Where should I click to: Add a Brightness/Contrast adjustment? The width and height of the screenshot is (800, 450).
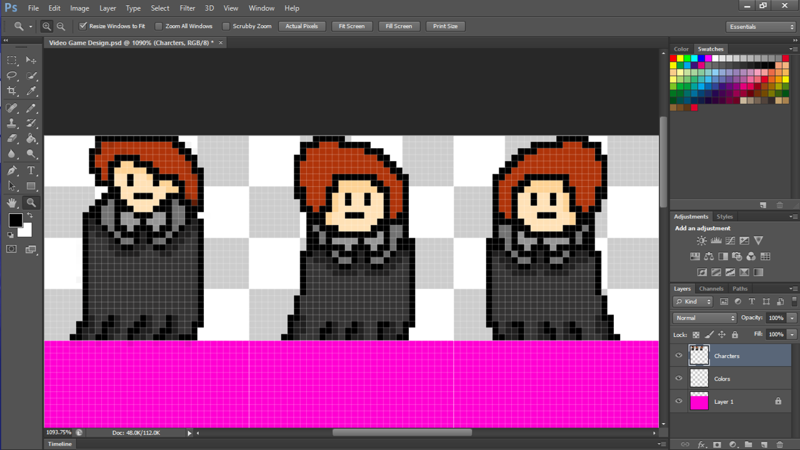coord(702,241)
